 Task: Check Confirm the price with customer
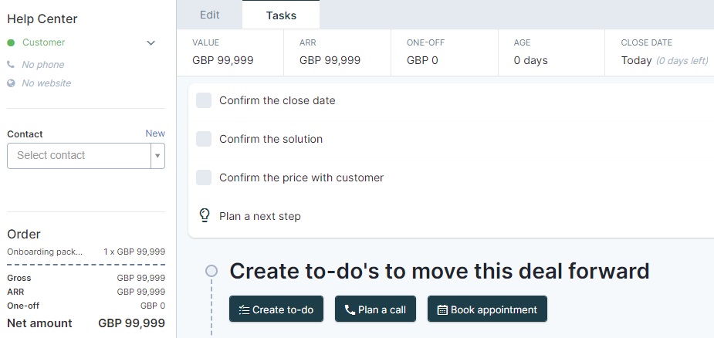coord(204,177)
